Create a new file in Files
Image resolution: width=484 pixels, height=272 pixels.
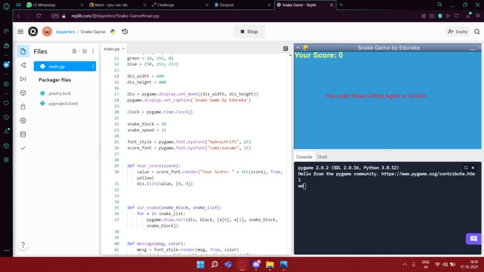pyautogui.click(x=74, y=51)
